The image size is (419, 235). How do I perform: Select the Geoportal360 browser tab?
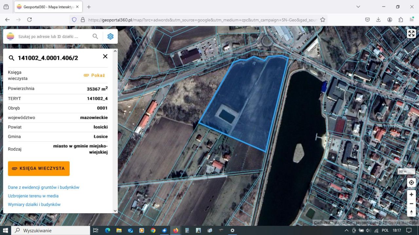coord(46,7)
